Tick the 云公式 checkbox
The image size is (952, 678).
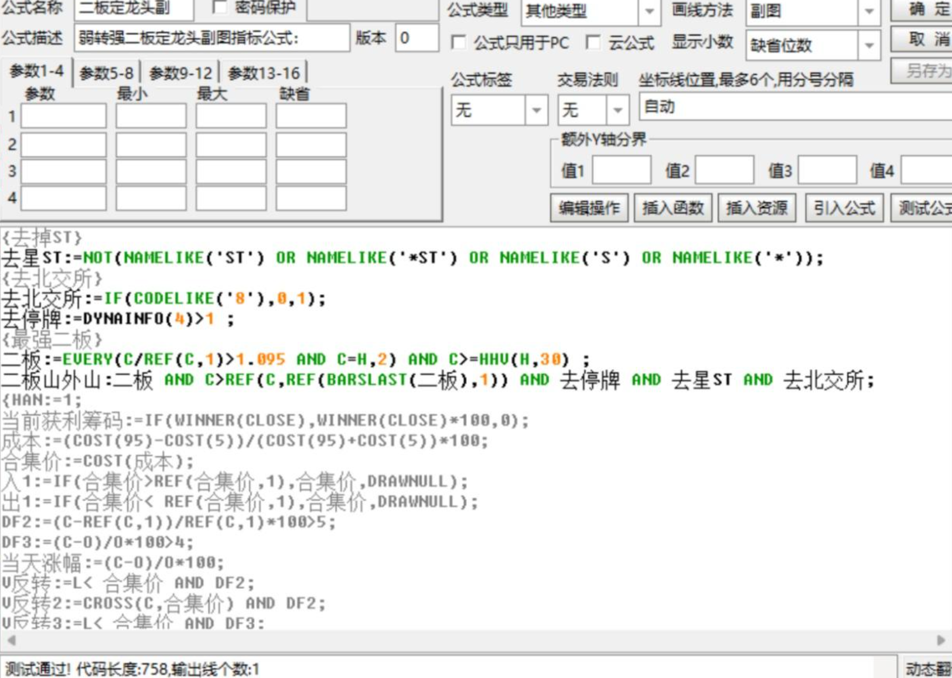pyautogui.click(x=593, y=42)
